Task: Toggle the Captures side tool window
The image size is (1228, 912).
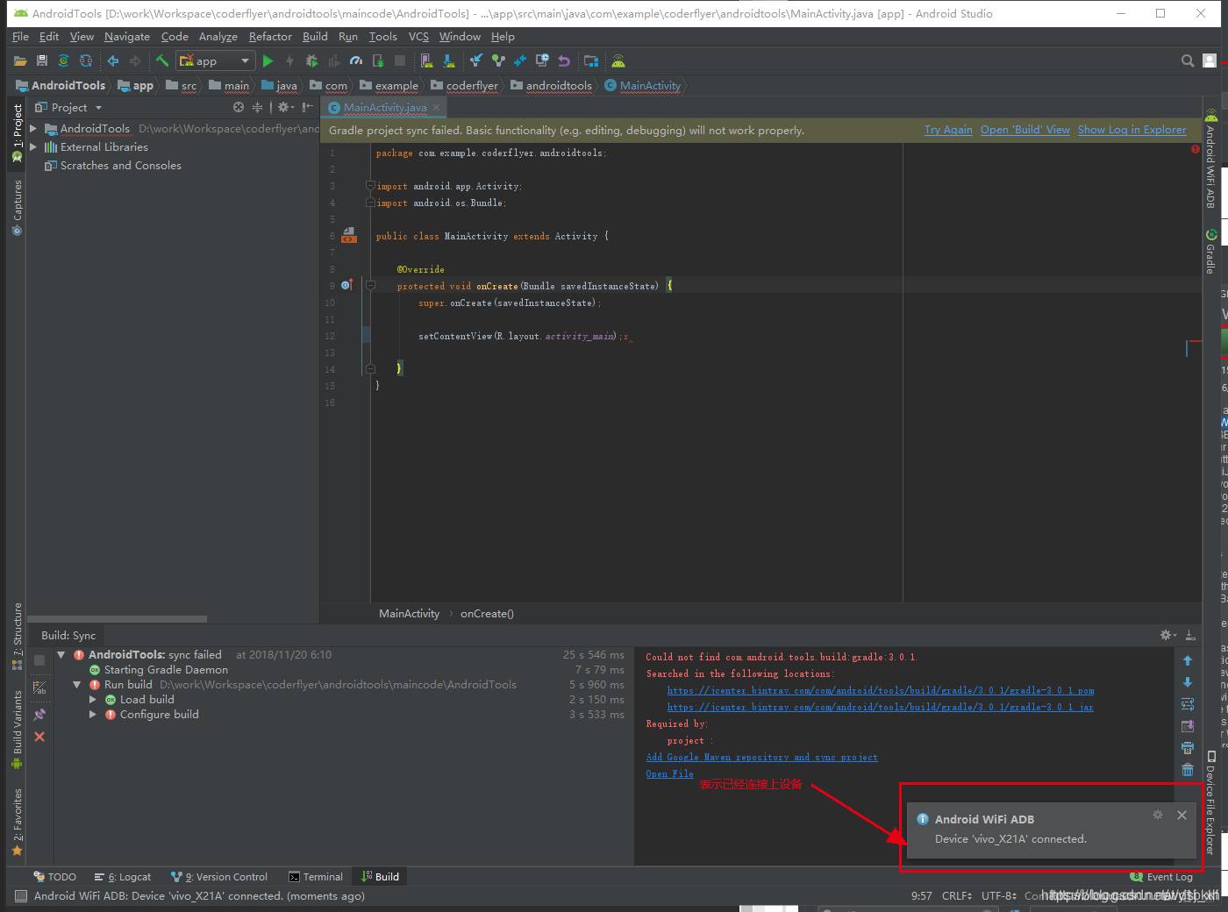Action: coord(17,208)
